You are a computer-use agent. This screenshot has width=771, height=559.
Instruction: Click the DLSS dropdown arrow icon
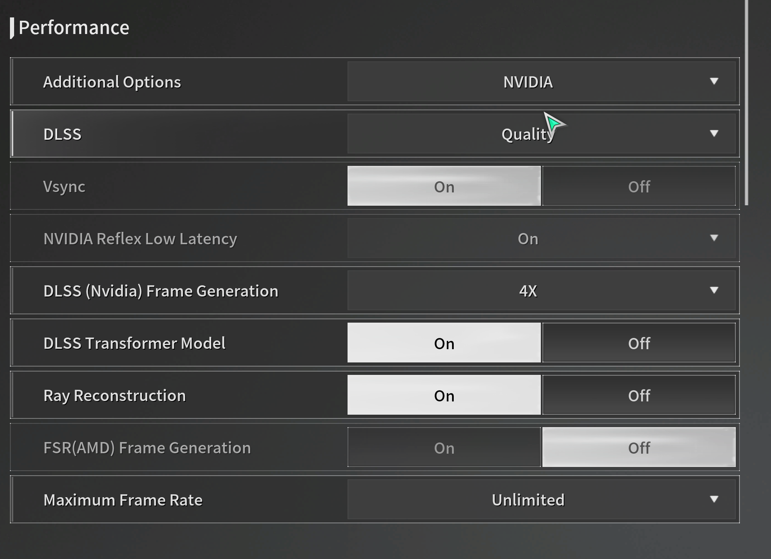pyautogui.click(x=714, y=134)
